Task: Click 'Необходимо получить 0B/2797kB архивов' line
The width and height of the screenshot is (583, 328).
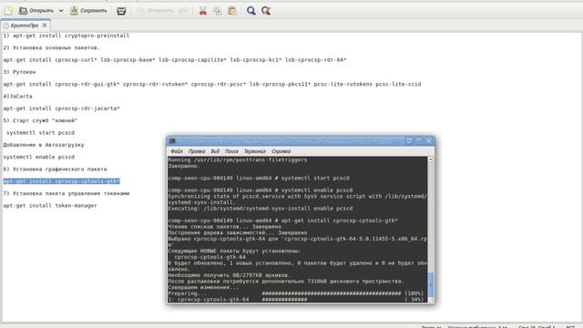Action: click(229, 275)
